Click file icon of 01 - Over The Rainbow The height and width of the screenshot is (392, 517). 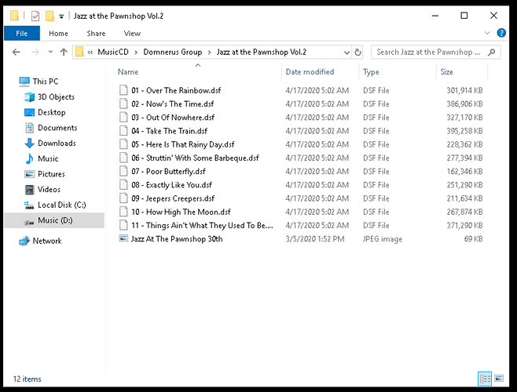tap(123, 90)
